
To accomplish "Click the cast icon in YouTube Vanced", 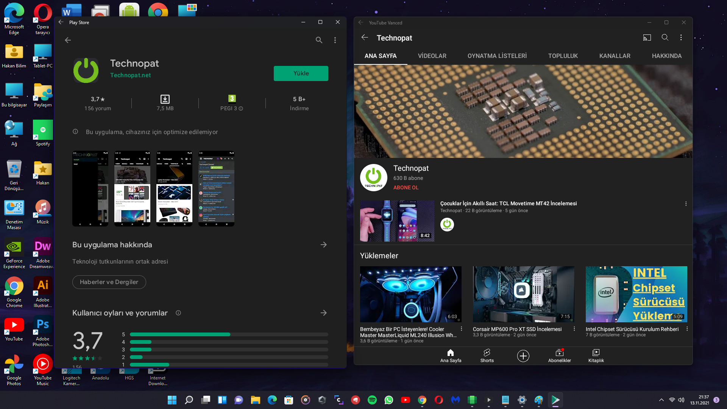I will pyautogui.click(x=647, y=37).
